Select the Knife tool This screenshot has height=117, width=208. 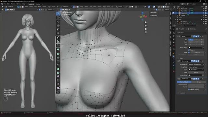click(x=58, y=65)
